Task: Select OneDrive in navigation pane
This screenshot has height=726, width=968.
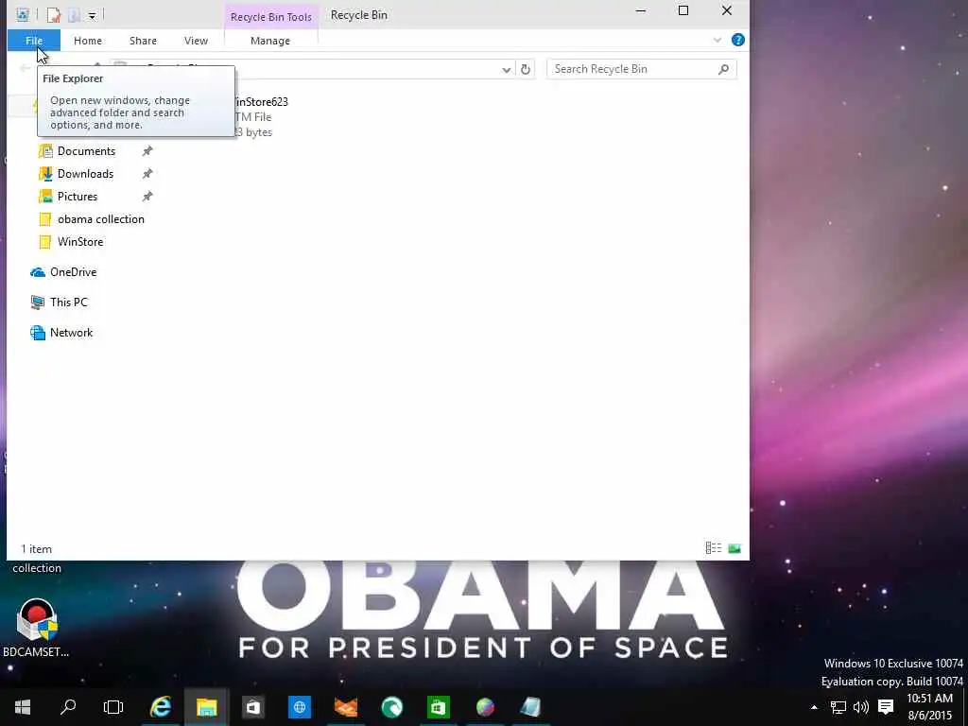Action: [73, 272]
